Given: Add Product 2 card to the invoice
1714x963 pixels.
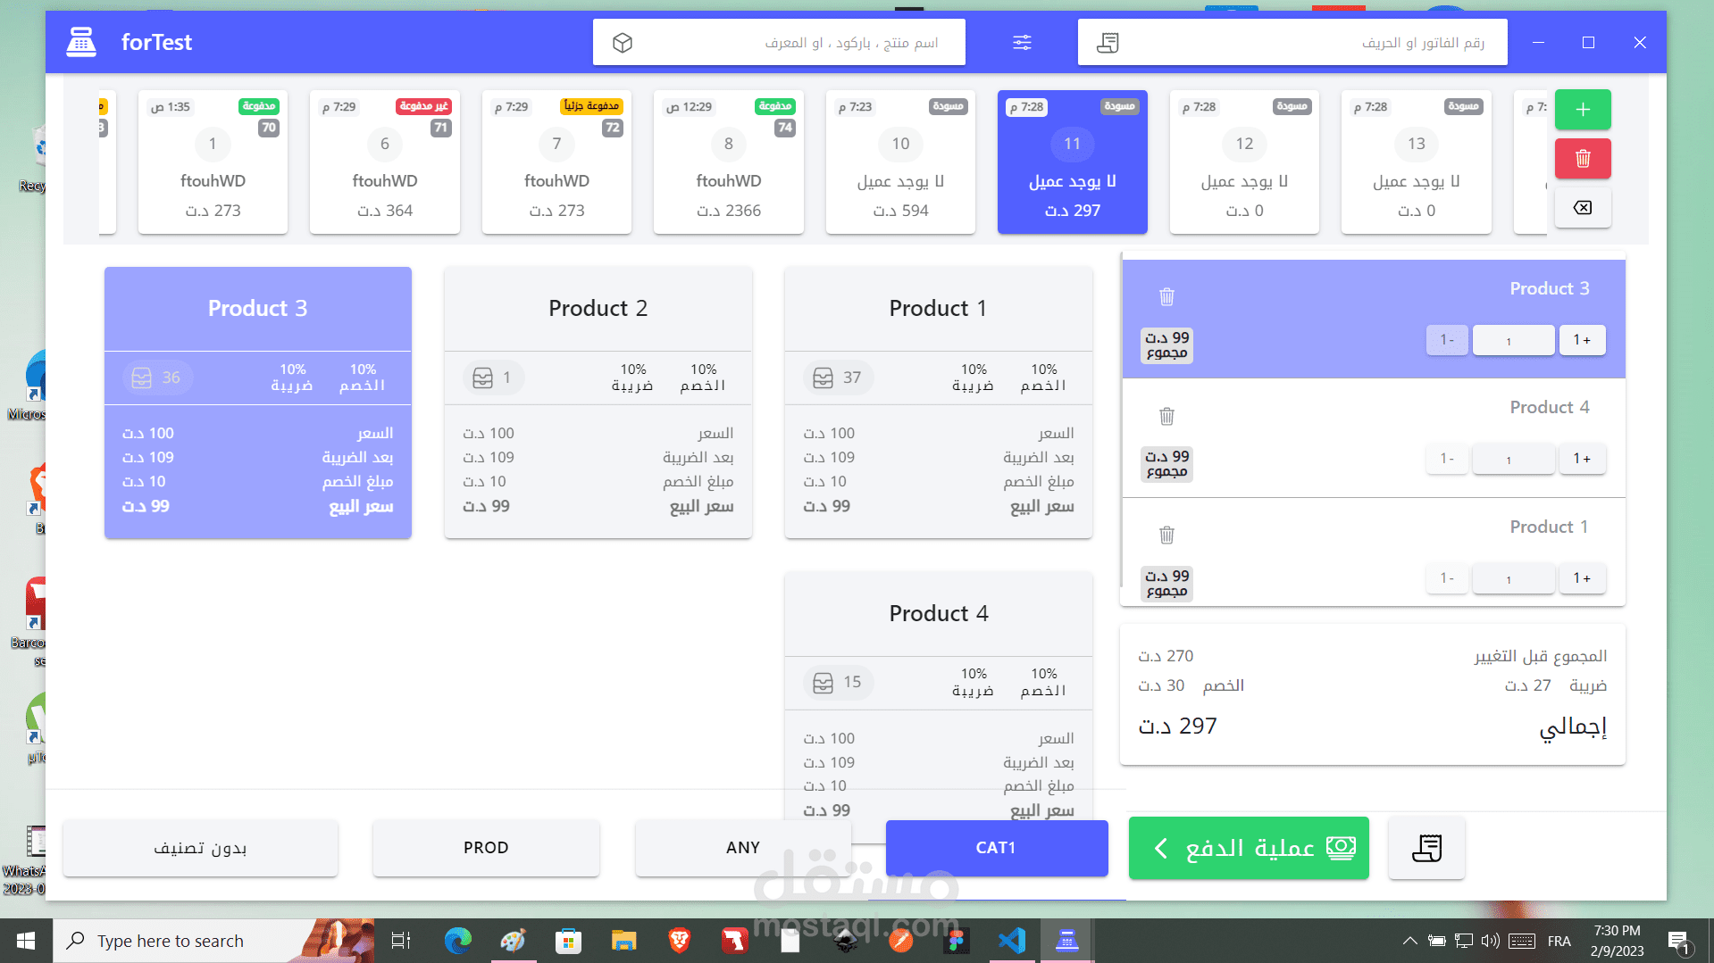Looking at the screenshot, I should (598, 403).
